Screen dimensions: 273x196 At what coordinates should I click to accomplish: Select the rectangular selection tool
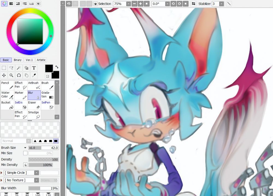click(4, 68)
